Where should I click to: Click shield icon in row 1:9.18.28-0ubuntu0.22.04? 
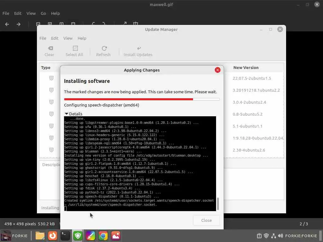51,138
